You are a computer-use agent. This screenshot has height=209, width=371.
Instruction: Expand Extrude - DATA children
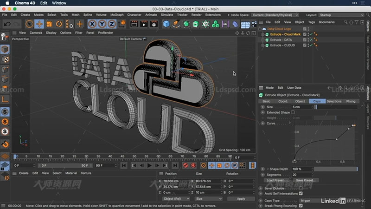point(262,40)
